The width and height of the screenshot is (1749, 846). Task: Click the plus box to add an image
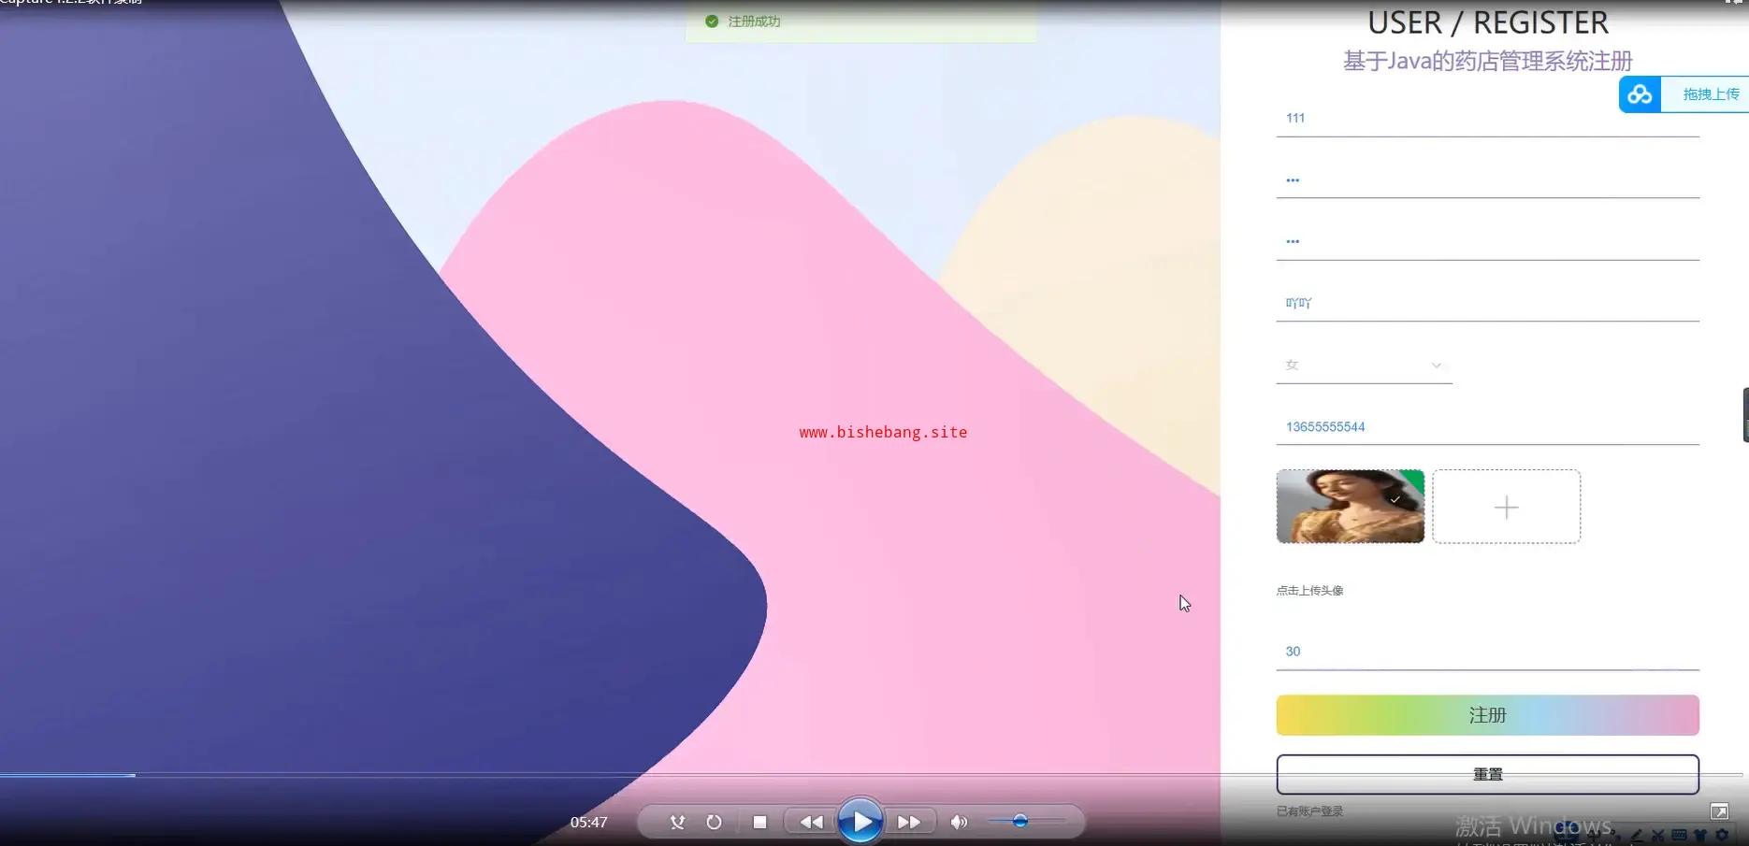1506,507
